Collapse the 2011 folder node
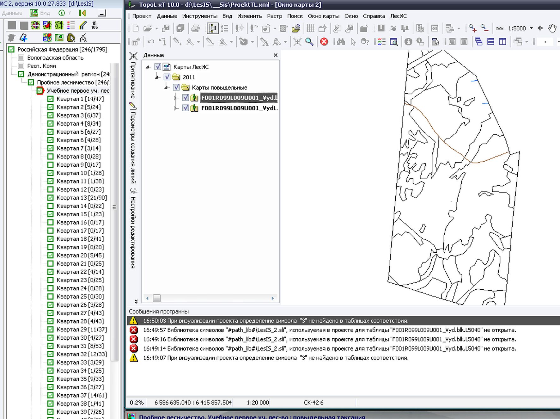The width and height of the screenshot is (560, 419). click(x=157, y=77)
